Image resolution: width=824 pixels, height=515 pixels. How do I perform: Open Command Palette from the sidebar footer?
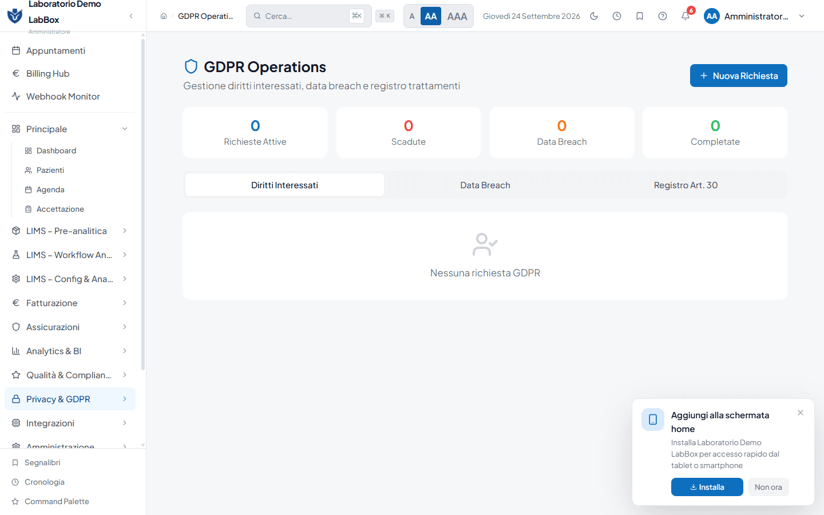coord(73,501)
